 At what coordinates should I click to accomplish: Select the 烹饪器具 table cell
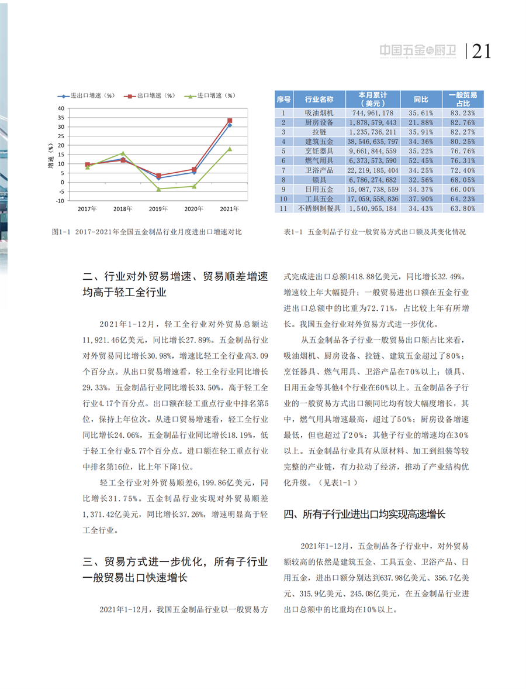(319, 151)
